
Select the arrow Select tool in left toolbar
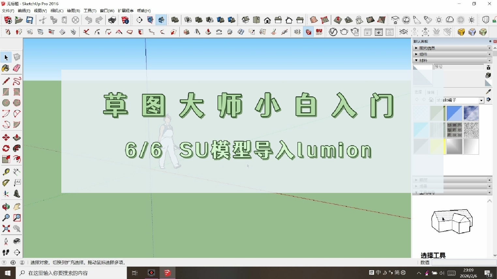pyautogui.click(x=6, y=57)
